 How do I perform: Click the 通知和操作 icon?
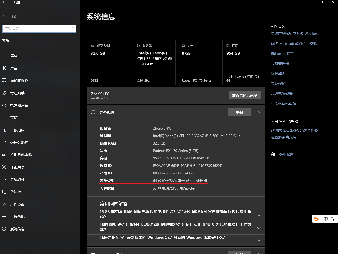[4, 80]
